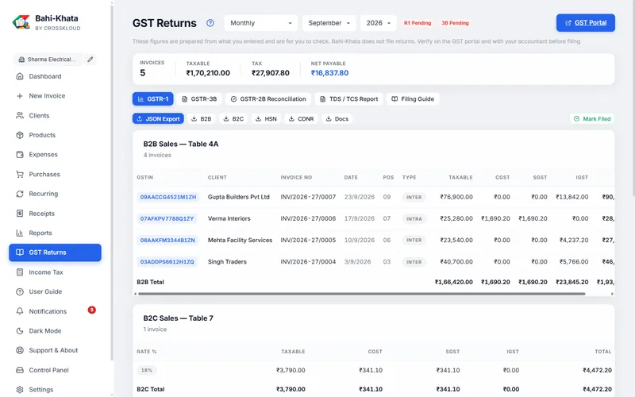Click the Dashboard home icon

pos(19,76)
